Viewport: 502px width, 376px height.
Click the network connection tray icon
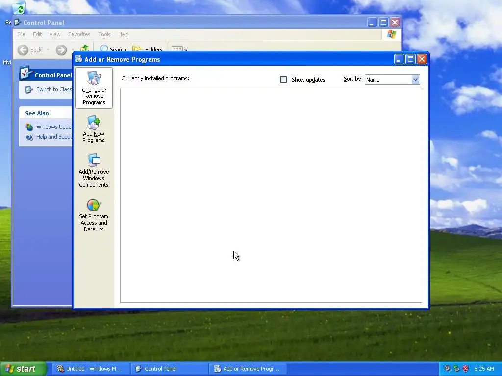coord(456,369)
